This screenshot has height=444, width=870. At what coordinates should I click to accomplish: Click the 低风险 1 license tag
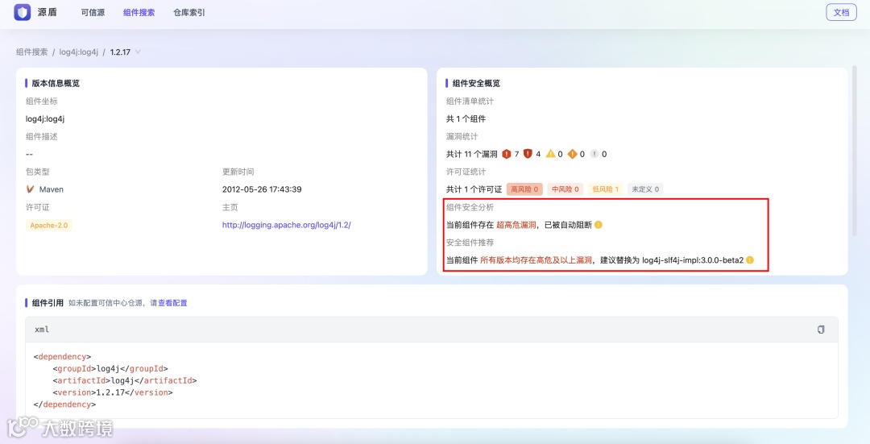click(605, 189)
